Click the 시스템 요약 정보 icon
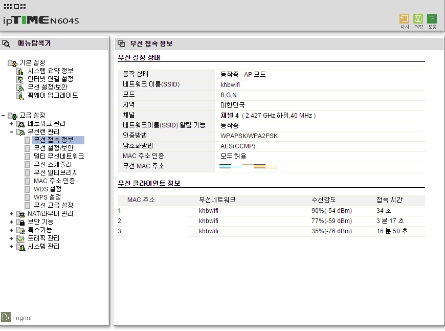Screen dimensions: 445x331 (x=20, y=71)
